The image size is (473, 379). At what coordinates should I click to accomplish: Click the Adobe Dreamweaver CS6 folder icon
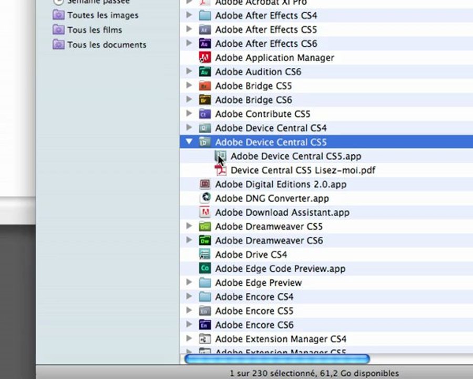tap(205, 240)
